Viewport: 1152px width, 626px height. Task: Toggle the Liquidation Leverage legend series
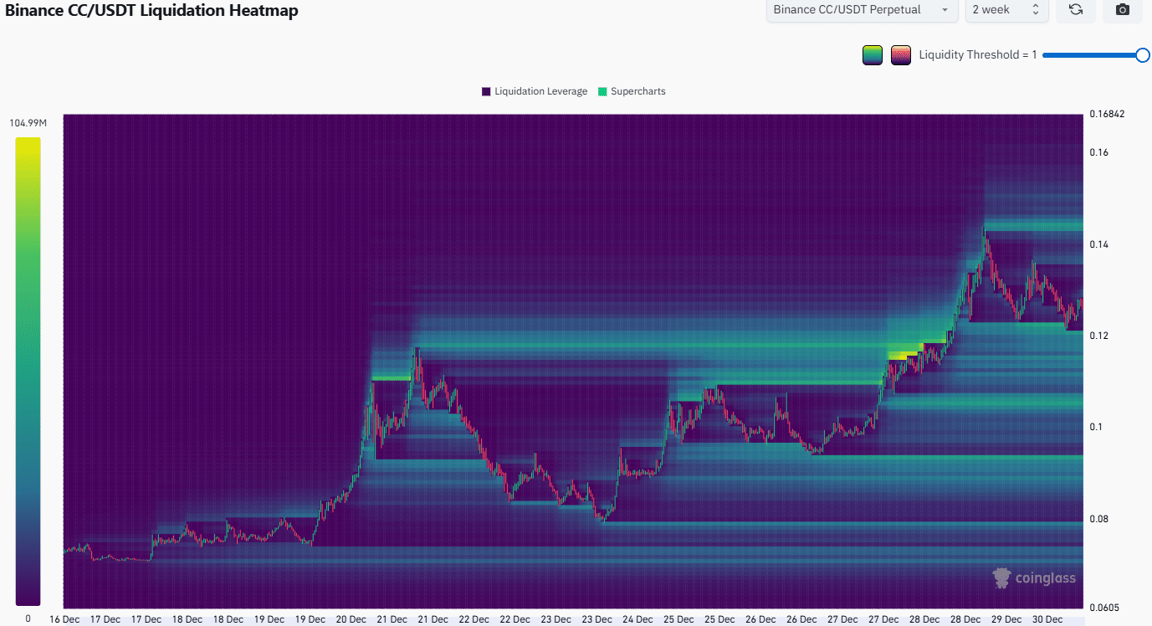(x=535, y=91)
